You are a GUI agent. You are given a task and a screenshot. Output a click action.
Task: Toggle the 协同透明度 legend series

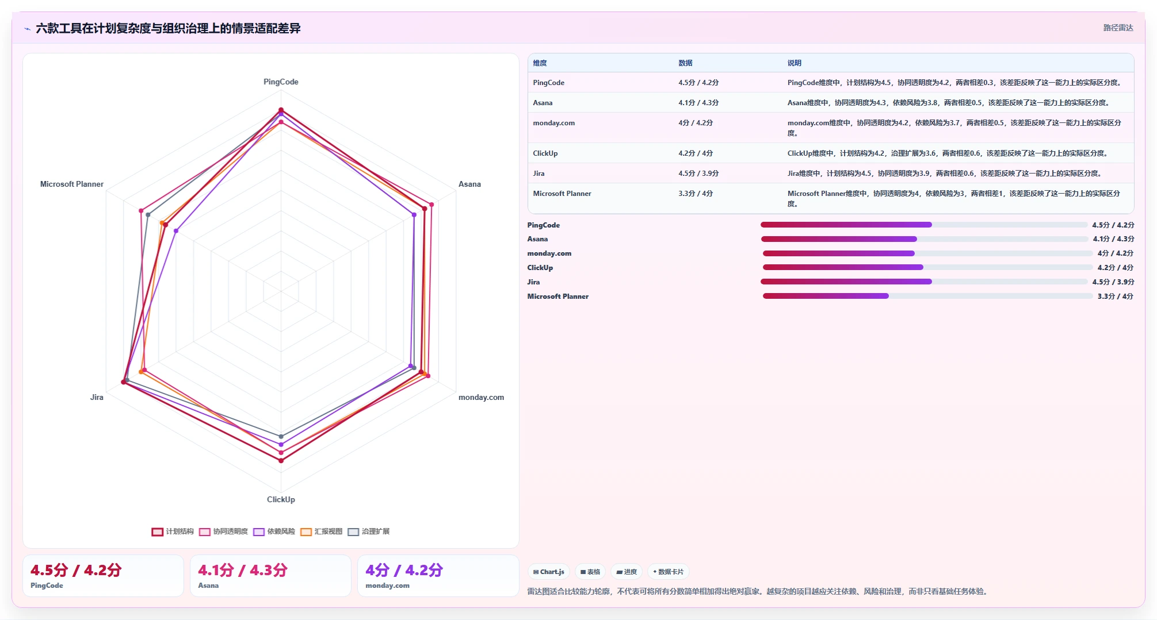pos(223,532)
